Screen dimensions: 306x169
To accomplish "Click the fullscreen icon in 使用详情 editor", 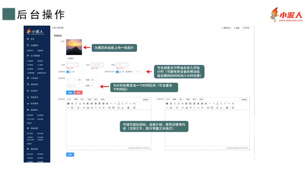I will (x=233, y=108).
